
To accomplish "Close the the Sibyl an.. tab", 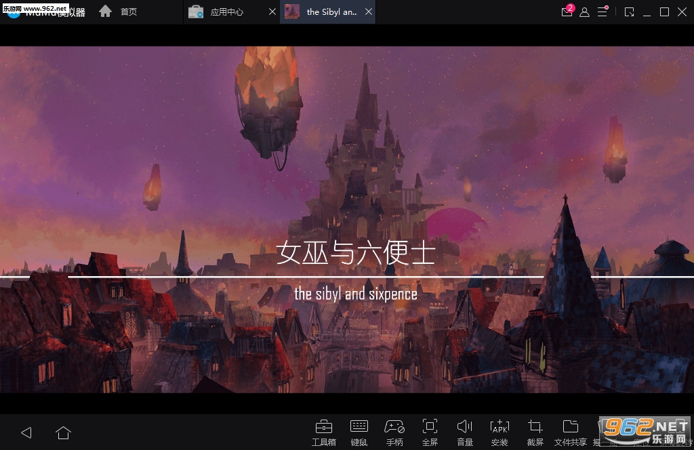I will click(369, 12).
